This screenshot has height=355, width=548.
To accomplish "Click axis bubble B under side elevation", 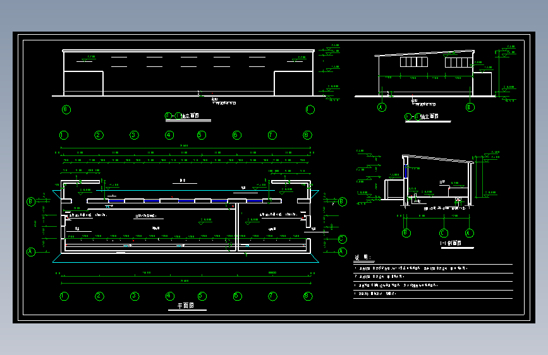I will pos(470,107).
